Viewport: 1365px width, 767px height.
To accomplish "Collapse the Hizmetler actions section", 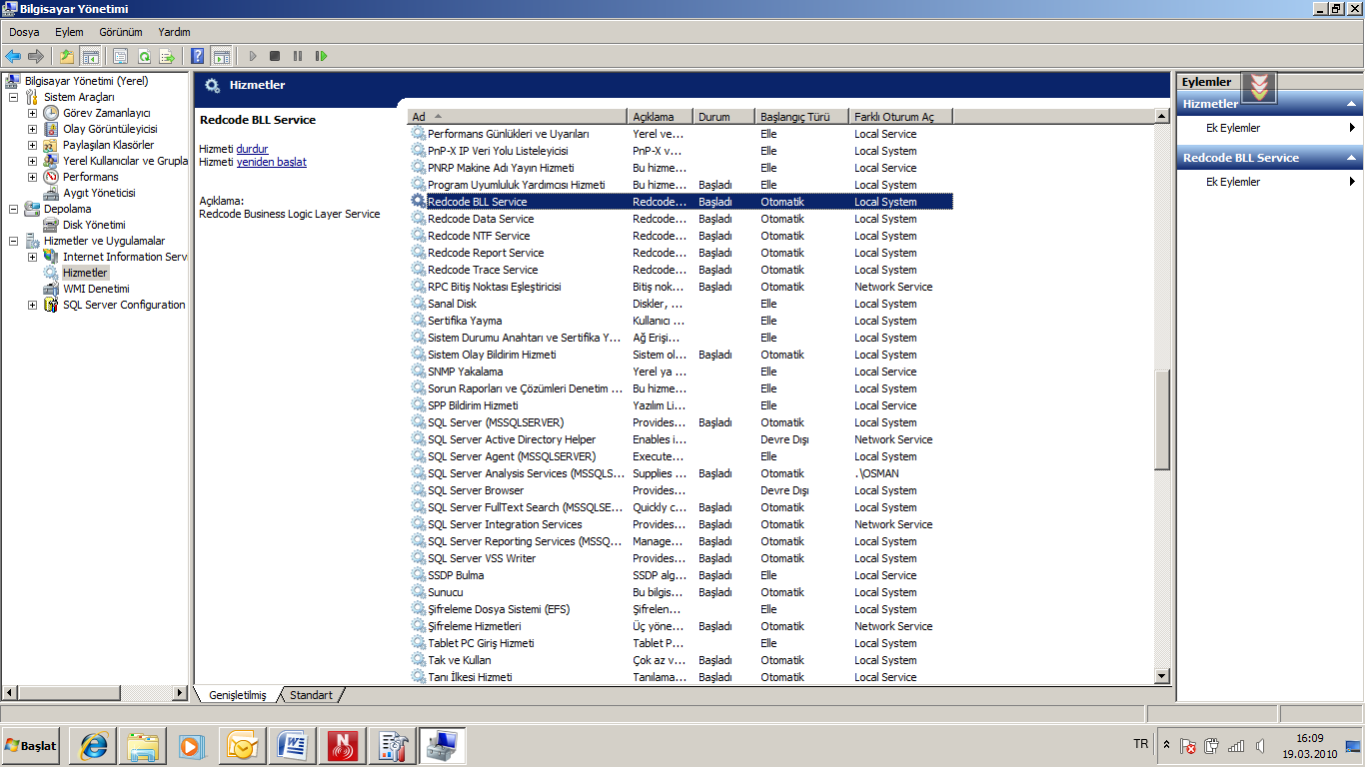I will (1351, 104).
